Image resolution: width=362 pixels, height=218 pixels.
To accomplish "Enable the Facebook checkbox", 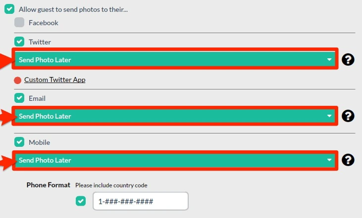I will (19, 22).
